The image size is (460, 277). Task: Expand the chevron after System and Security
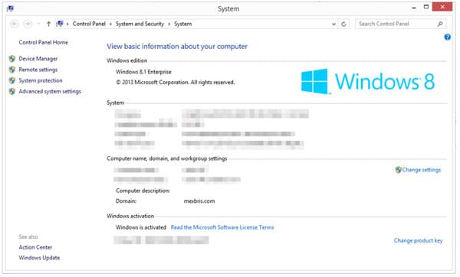(x=169, y=24)
